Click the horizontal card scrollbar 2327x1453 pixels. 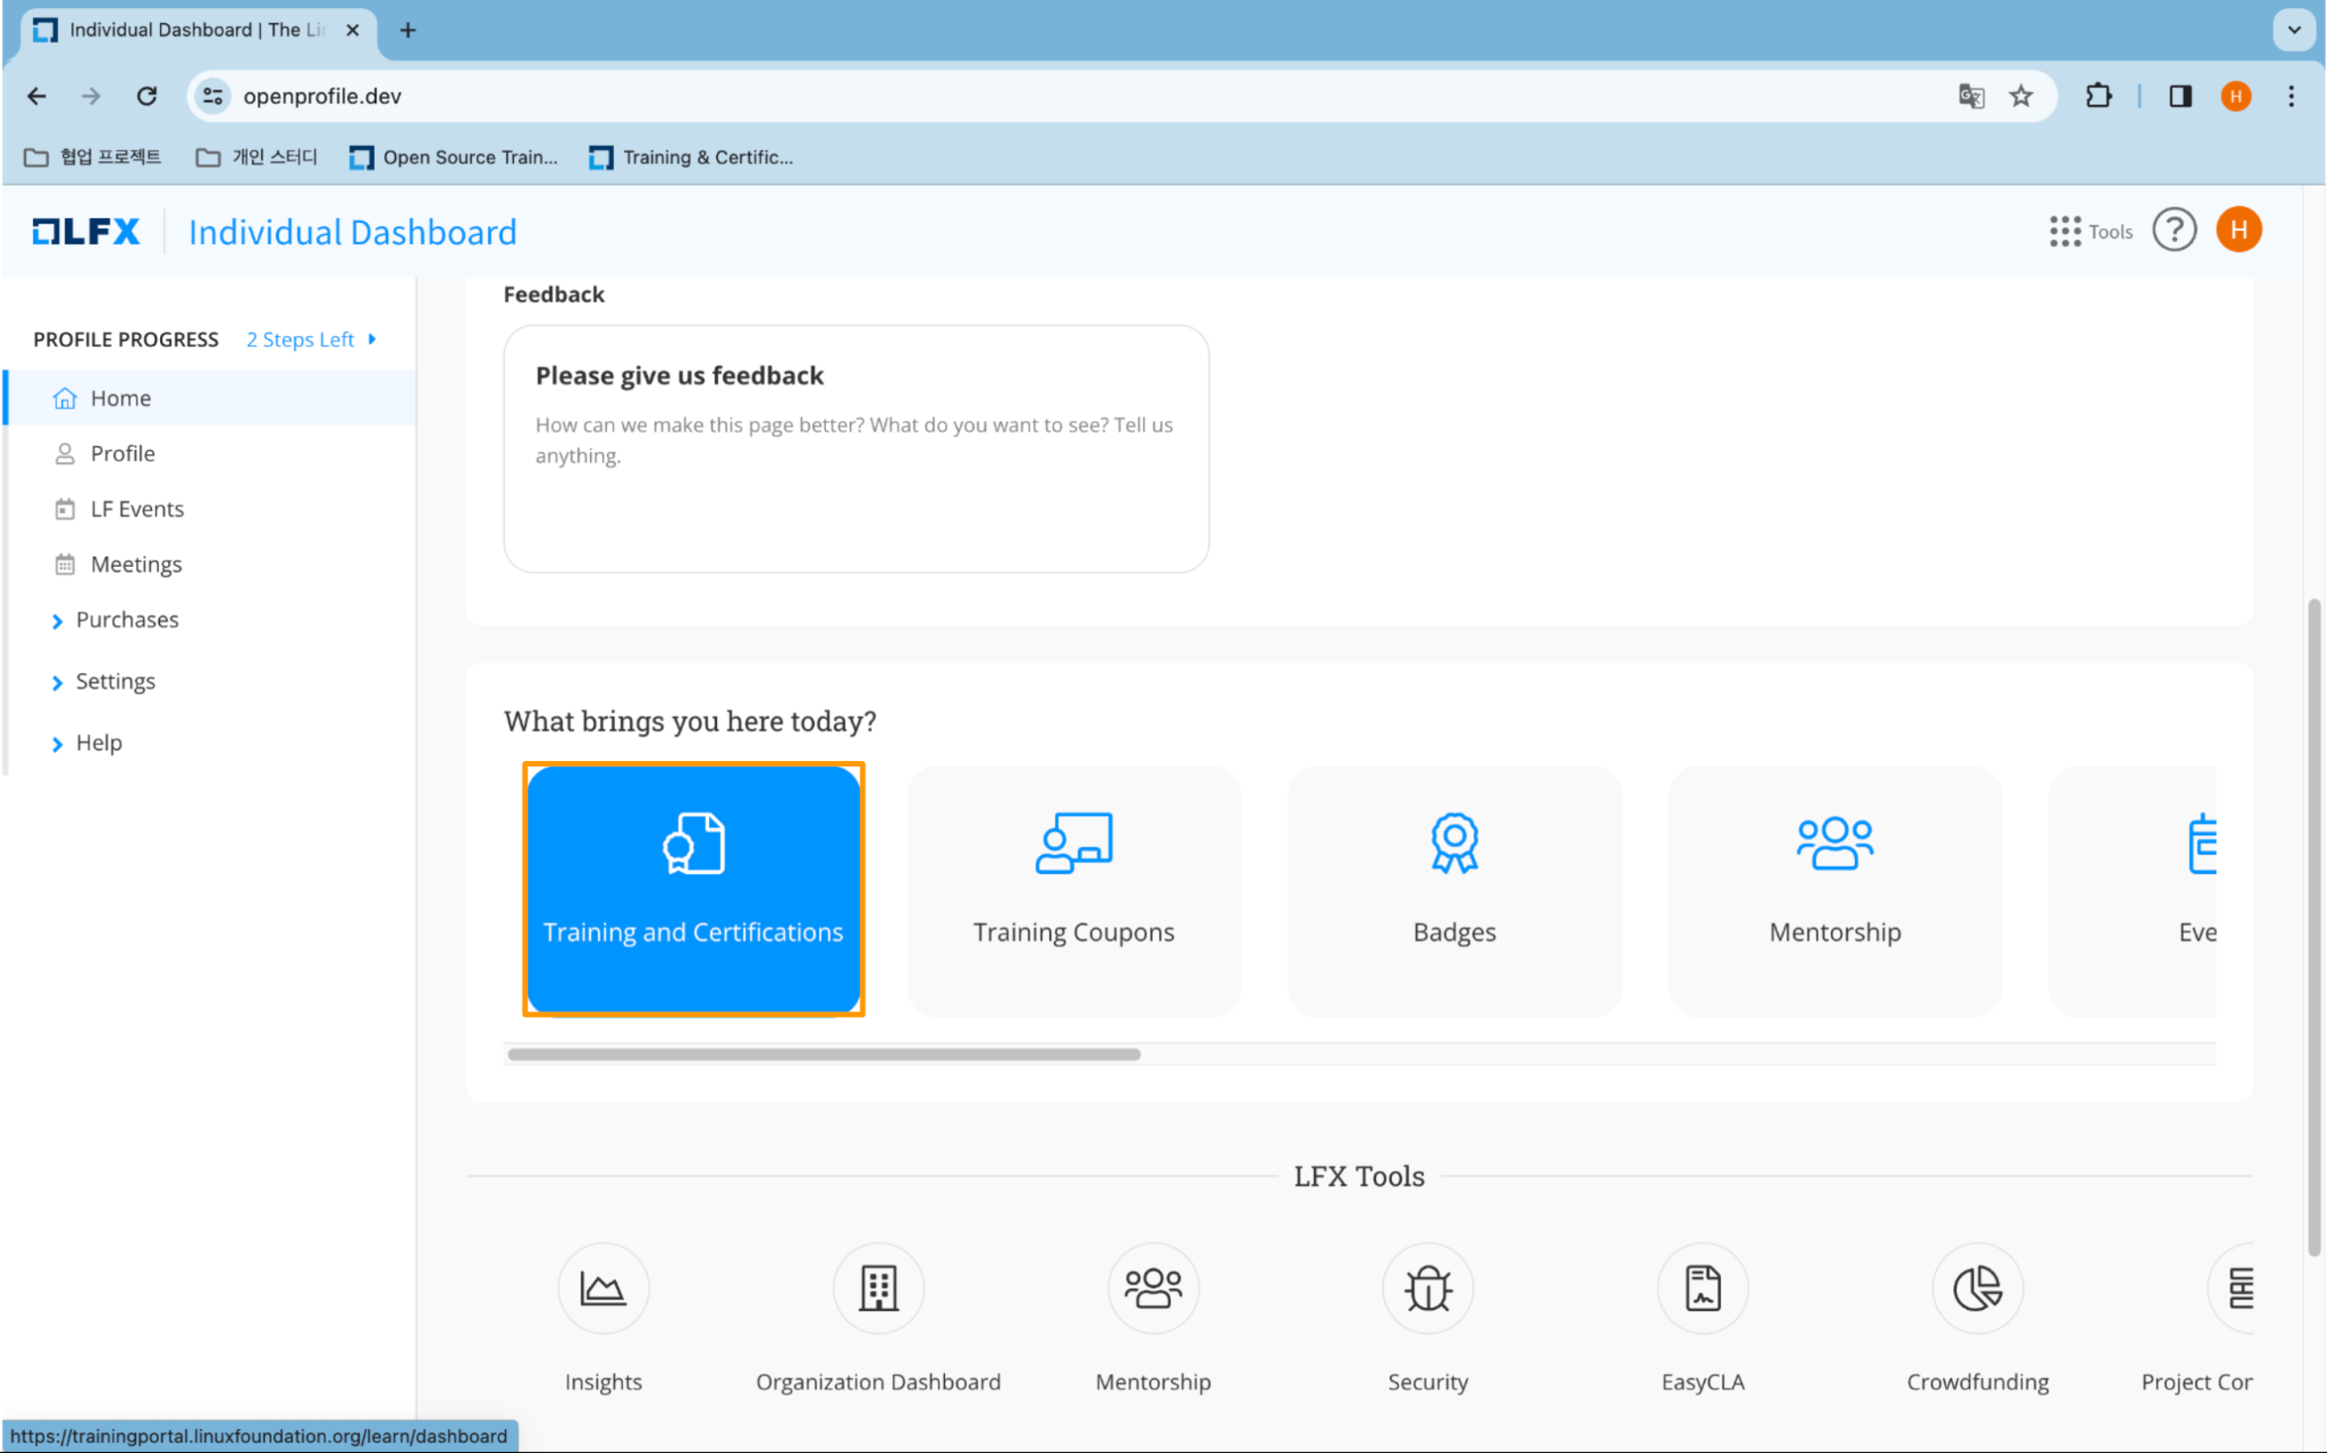click(x=823, y=1054)
